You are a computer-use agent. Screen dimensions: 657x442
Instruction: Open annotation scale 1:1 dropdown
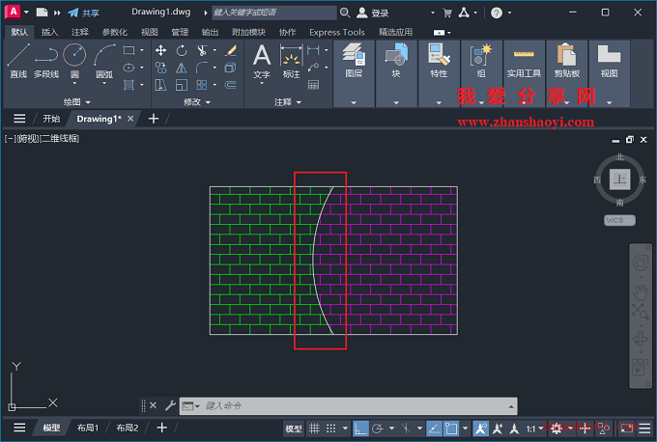(534, 428)
